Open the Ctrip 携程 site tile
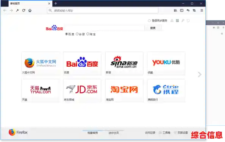Viewport: 225px width, 142px height. 166,91
